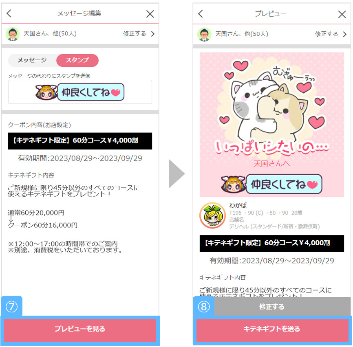Image resolution: width=353 pixels, height=347 pixels.
Task: Choose stamp in 仲良くしてね selection box
Action: coord(80,92)
